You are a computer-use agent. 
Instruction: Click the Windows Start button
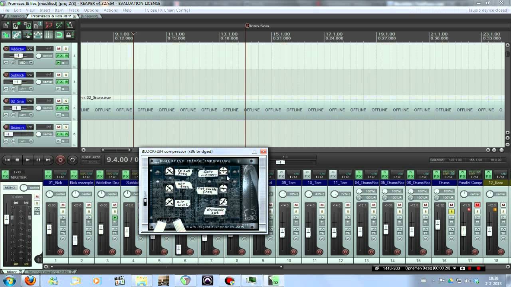pos(9,281)
